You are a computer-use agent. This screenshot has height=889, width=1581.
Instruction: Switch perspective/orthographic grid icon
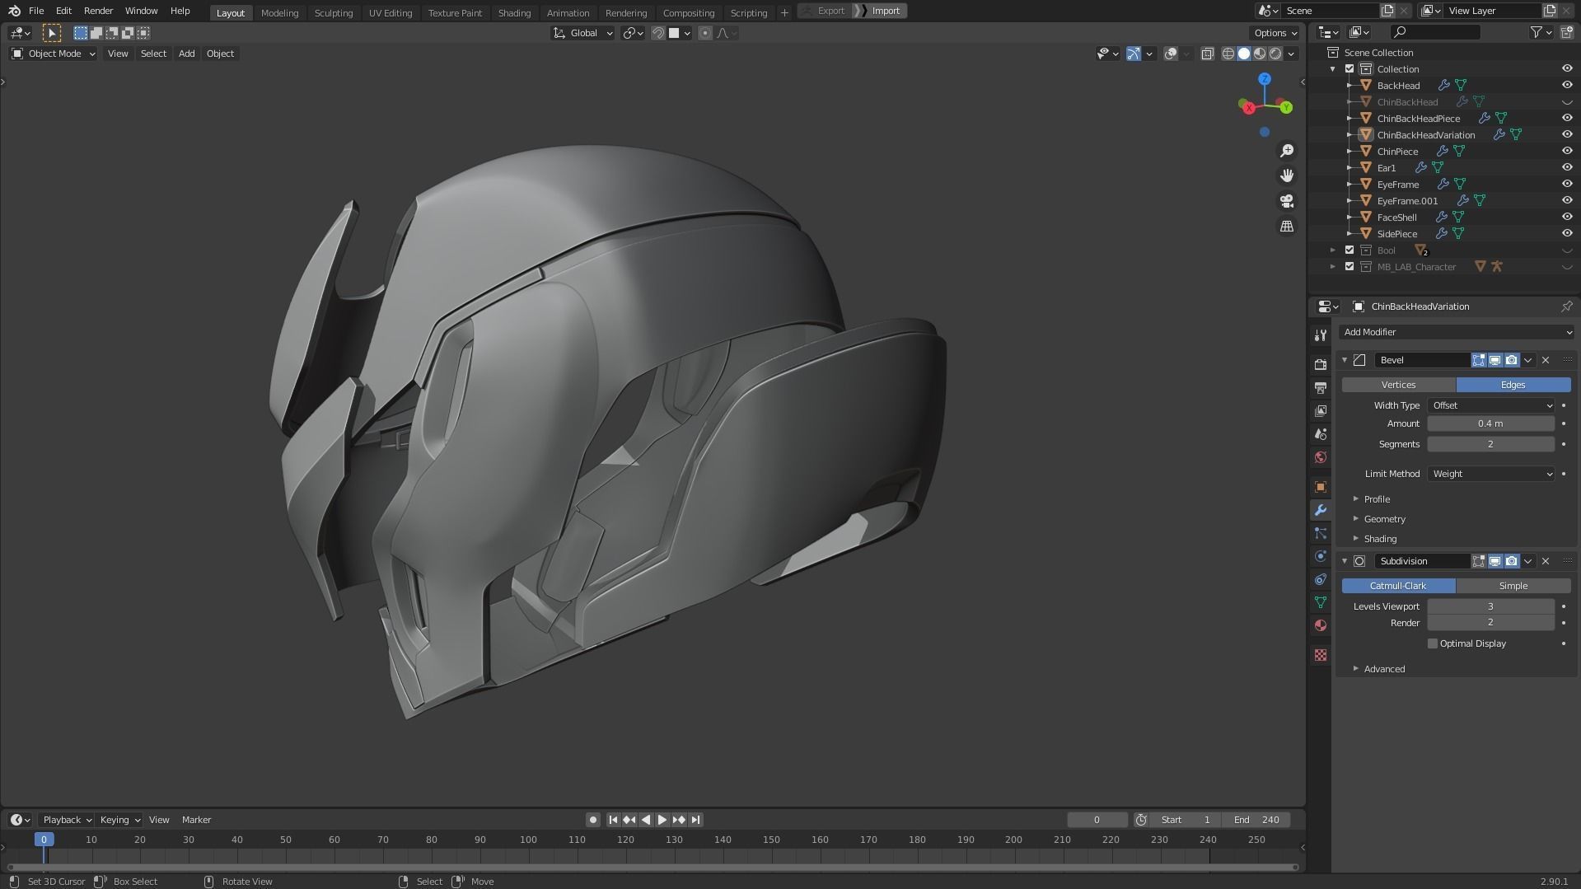1286,226
